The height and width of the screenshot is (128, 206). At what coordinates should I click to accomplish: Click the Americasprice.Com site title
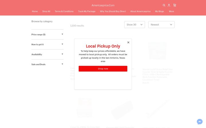tap(103, 5)
